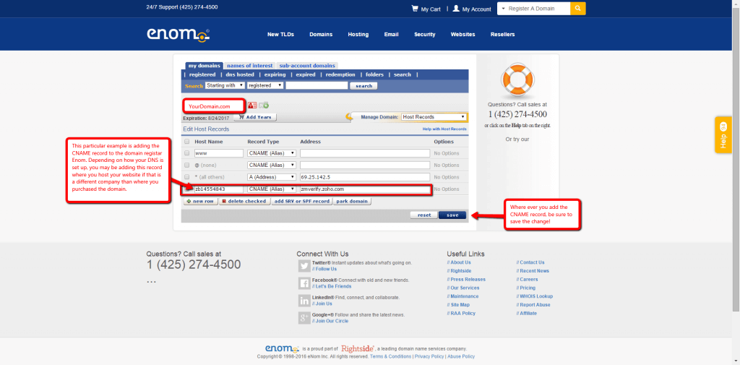Click the search button in domain search bar
The height and width of the screenshot is (365, 740).
[x=363, y=86]
